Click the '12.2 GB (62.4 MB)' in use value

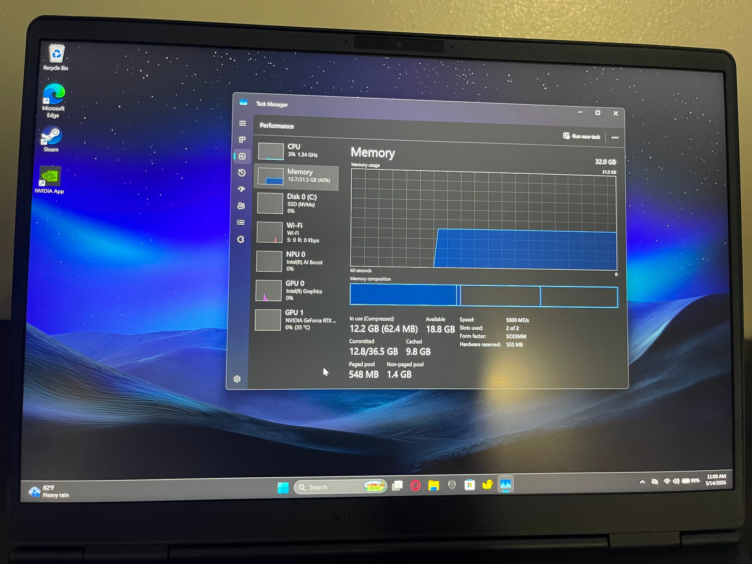(383, 329)
